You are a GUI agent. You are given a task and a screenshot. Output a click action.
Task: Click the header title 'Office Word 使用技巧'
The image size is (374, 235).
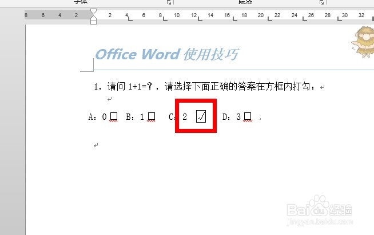(166, 54)
